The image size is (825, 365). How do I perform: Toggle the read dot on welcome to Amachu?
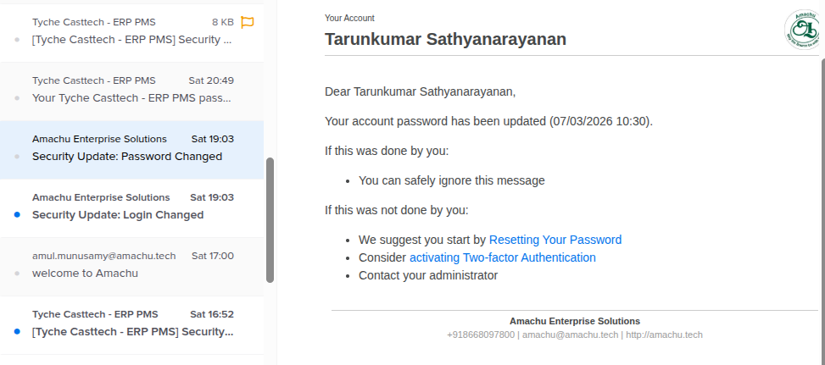tap(17, 274)
